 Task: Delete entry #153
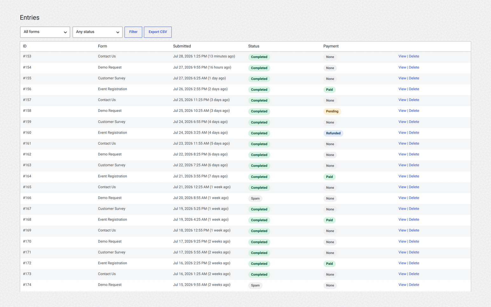pos(414,56)
